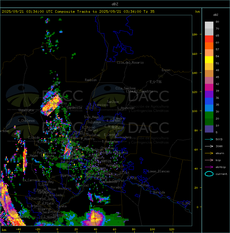Pick the gold swatch between 51 and 48
Viewport: 230px width, 233px height.
(x=209, y=67)
